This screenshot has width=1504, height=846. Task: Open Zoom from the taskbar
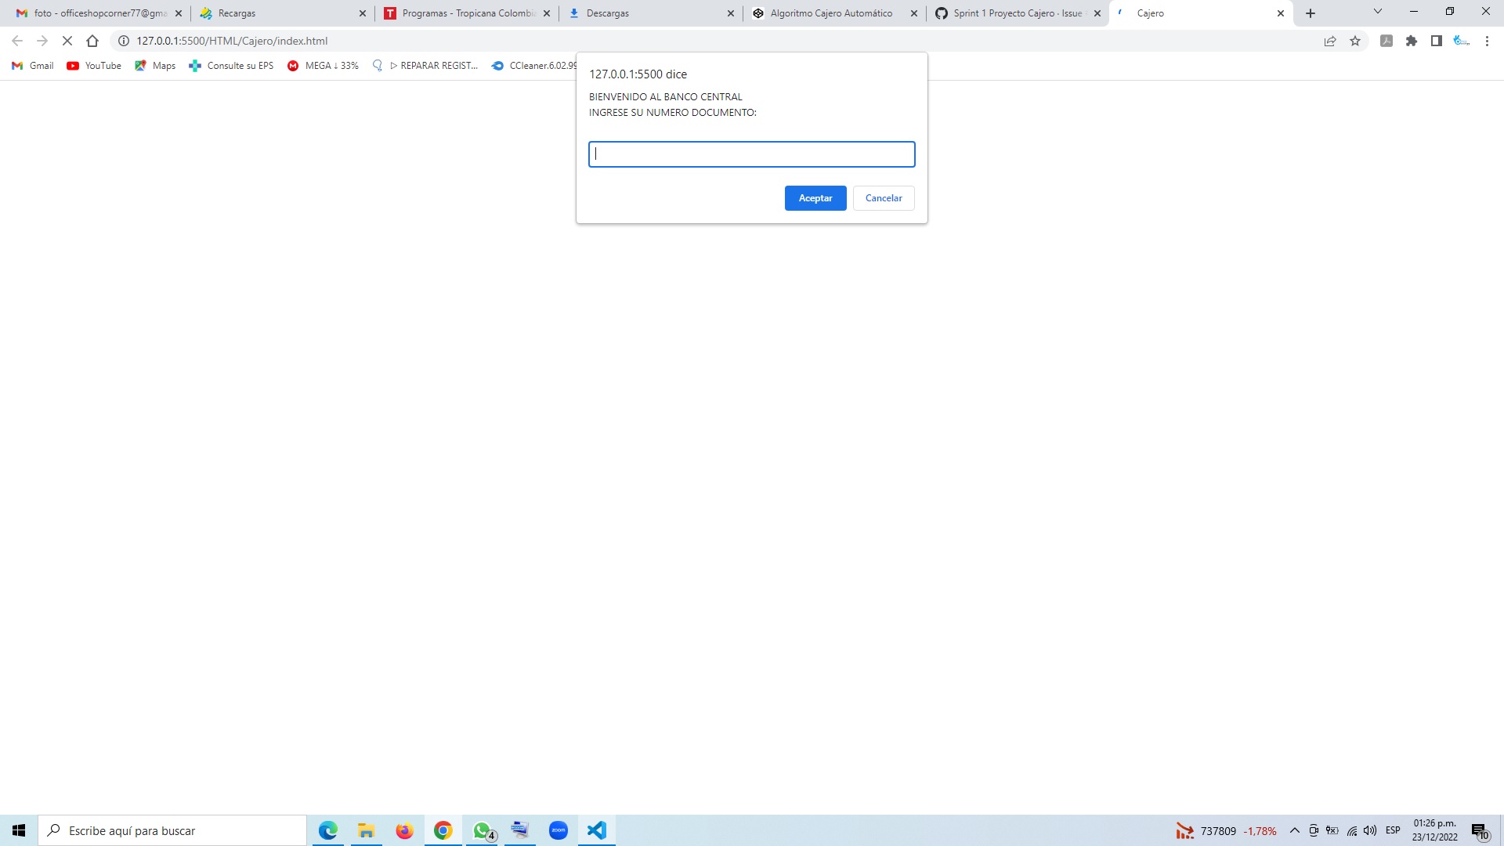pos(558,830)
